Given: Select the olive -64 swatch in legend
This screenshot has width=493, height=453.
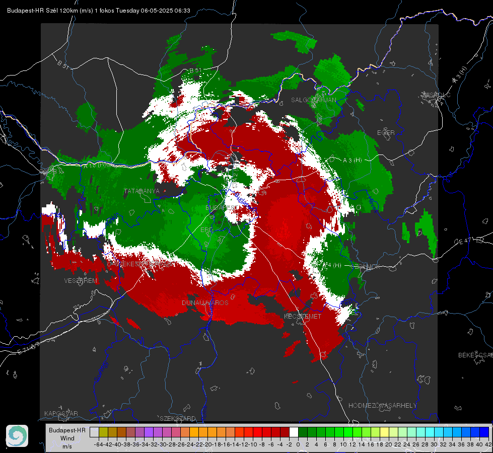Looking at the screenshot, I should (103, 432).
